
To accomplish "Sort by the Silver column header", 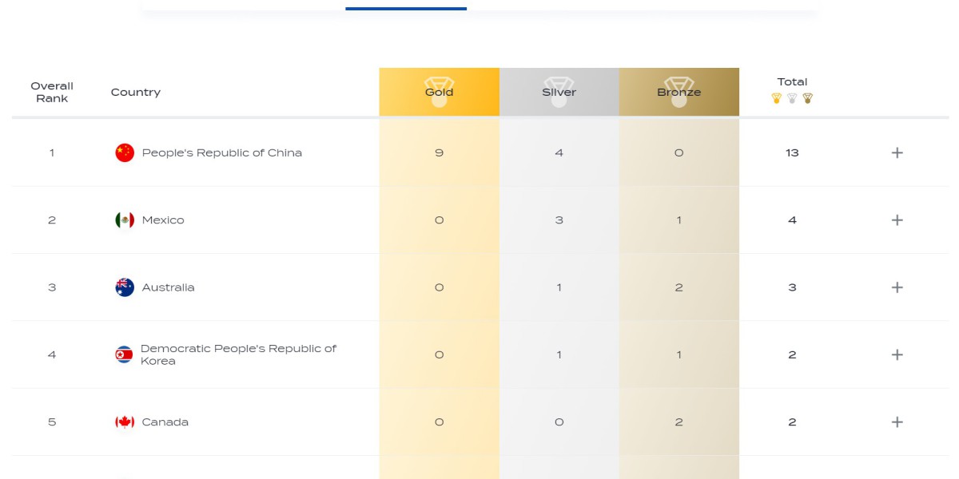I will 559,92.
